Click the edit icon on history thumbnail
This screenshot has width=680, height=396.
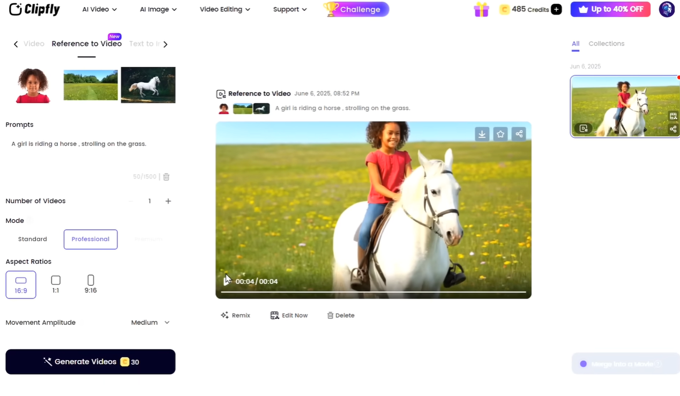[674, 116]
